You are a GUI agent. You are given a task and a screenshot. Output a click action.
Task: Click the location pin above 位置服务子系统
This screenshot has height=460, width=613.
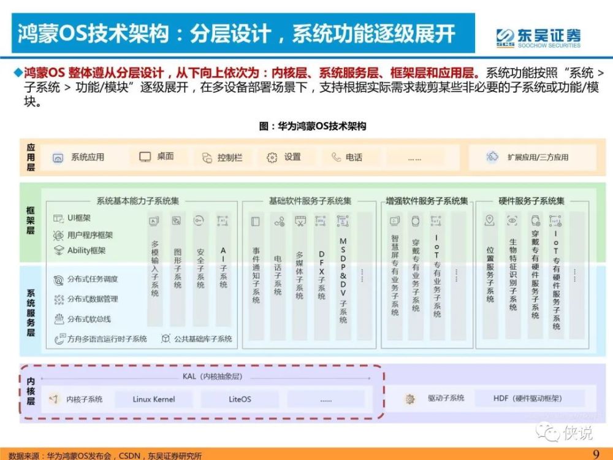(x=489, y=220)
